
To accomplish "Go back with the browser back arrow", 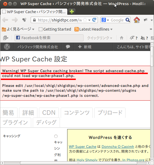I will pos(5,20).
